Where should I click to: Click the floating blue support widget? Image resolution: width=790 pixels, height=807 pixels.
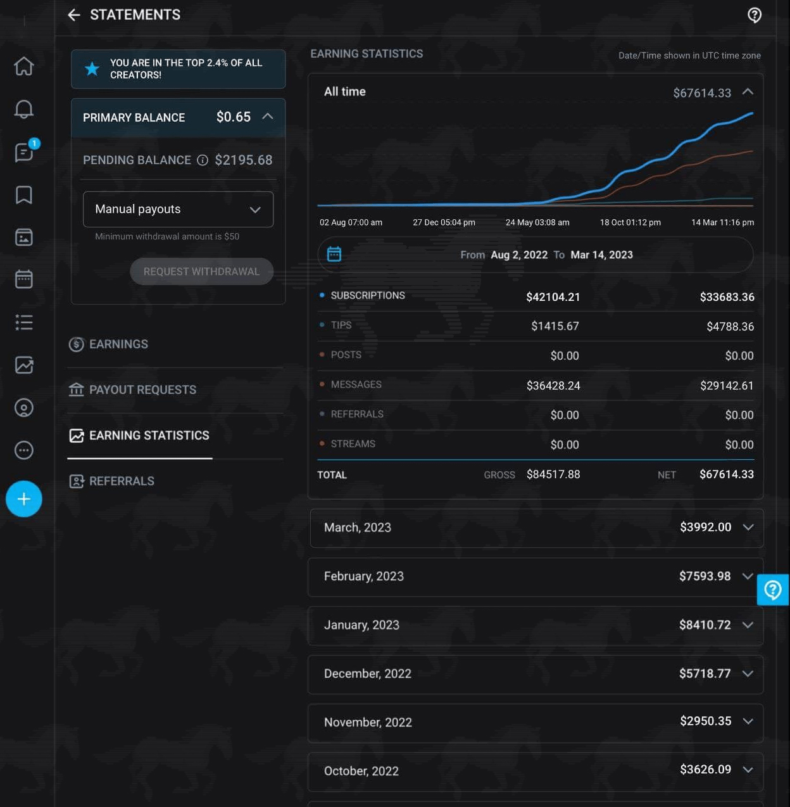click(772, 590)
